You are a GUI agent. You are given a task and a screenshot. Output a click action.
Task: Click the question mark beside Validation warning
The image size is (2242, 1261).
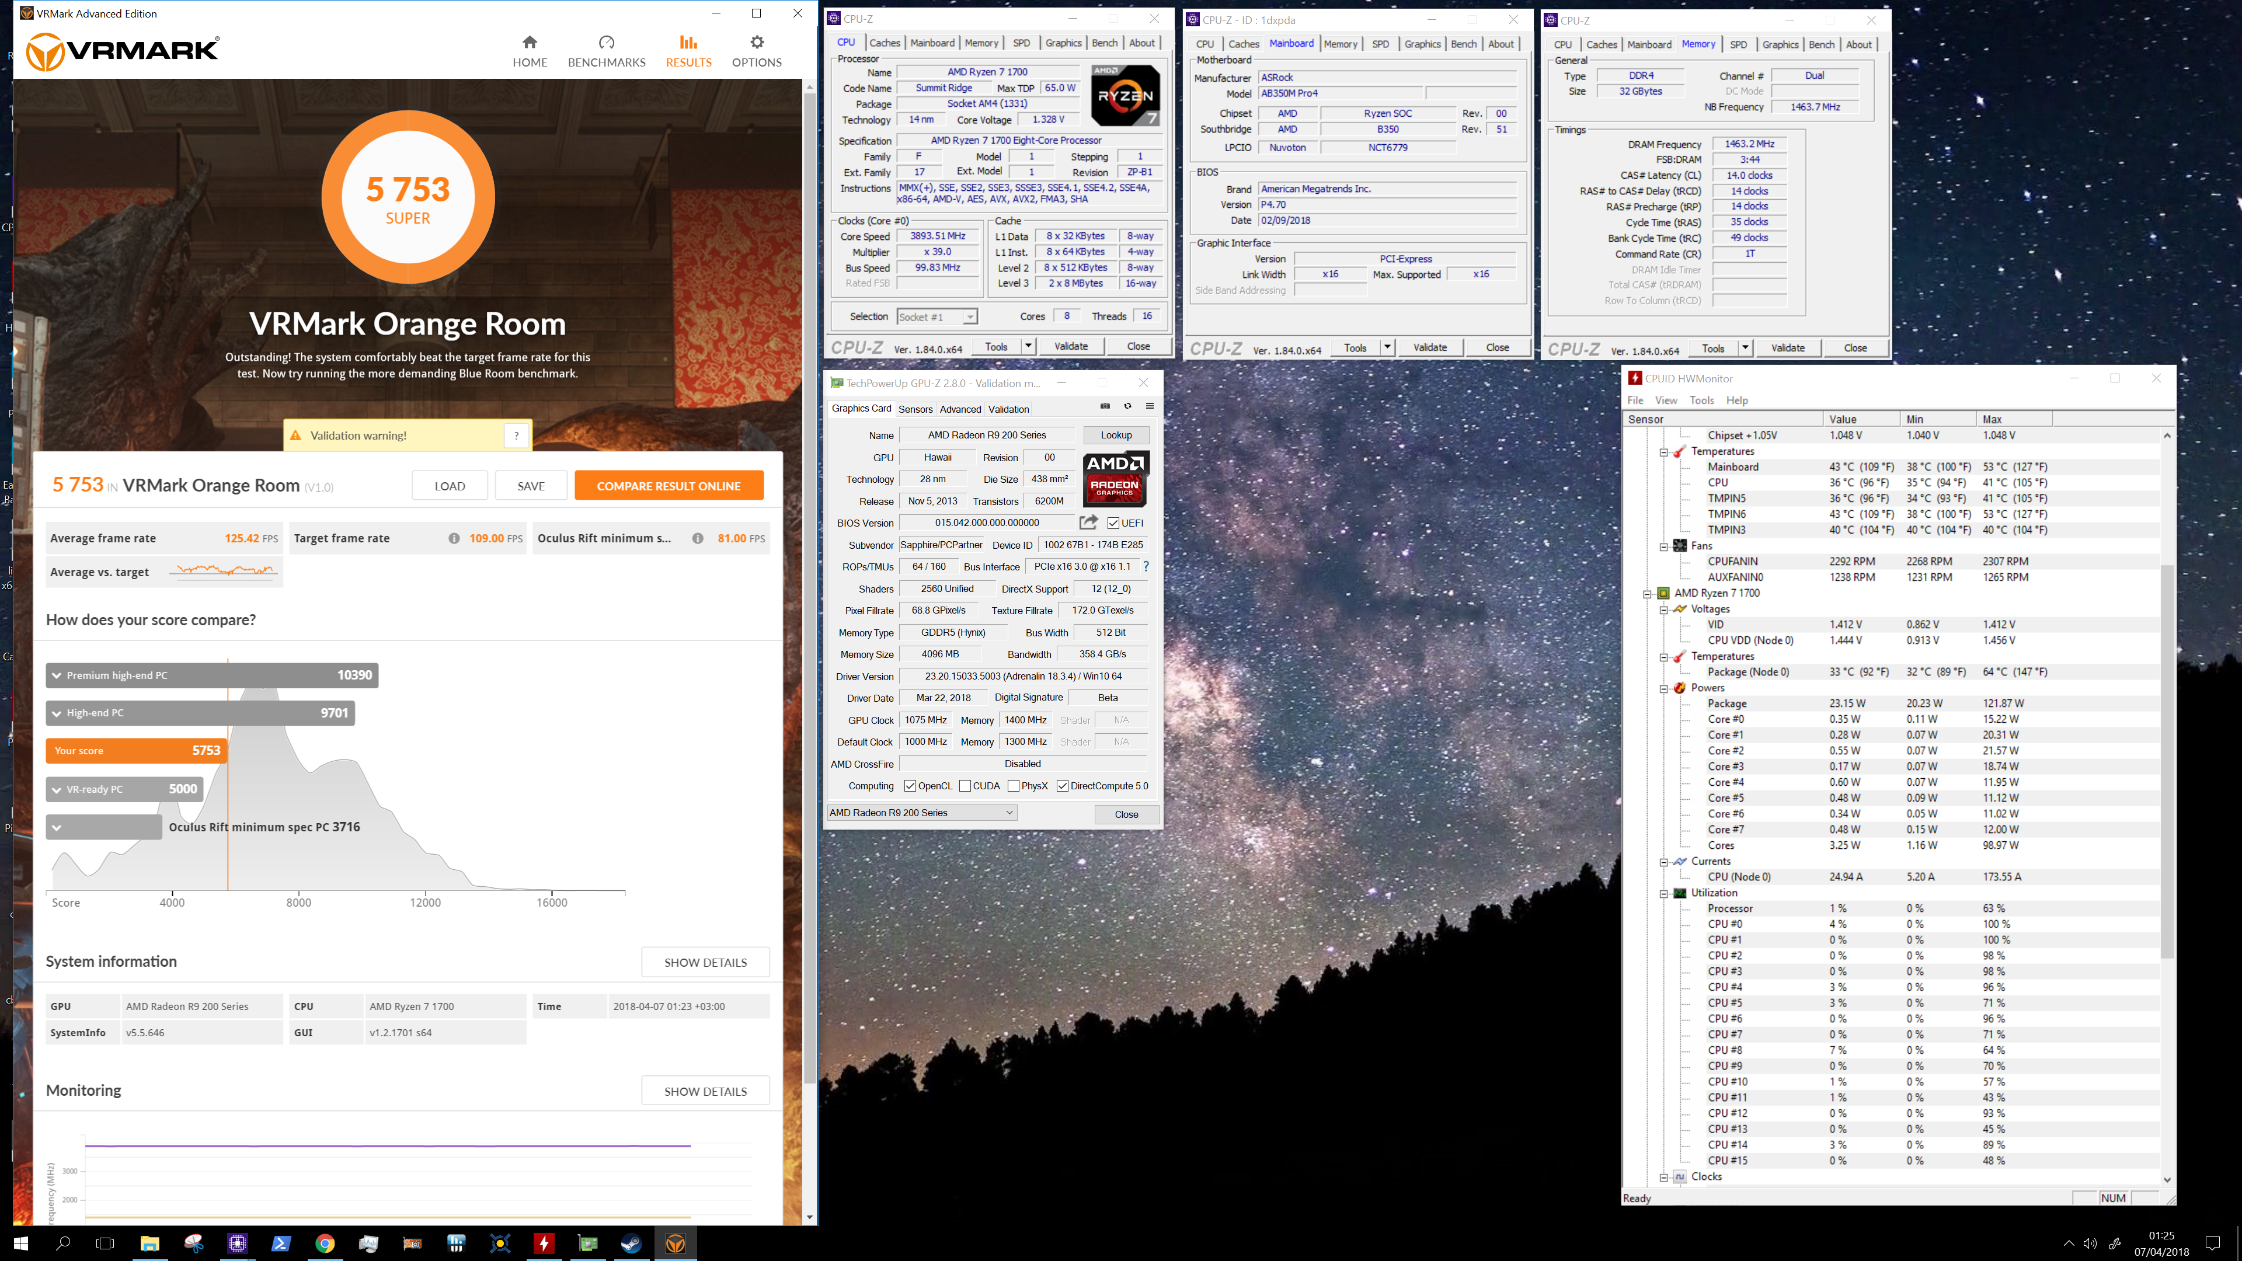516,435
